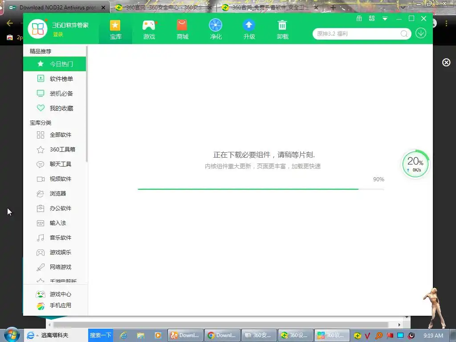Click the red flag tray icon

click(x=390, y=336)
